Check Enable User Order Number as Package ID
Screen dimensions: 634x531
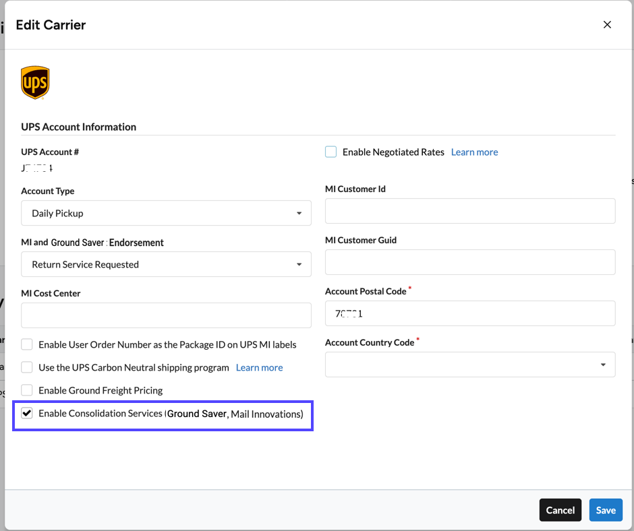[x=27, y=344]
